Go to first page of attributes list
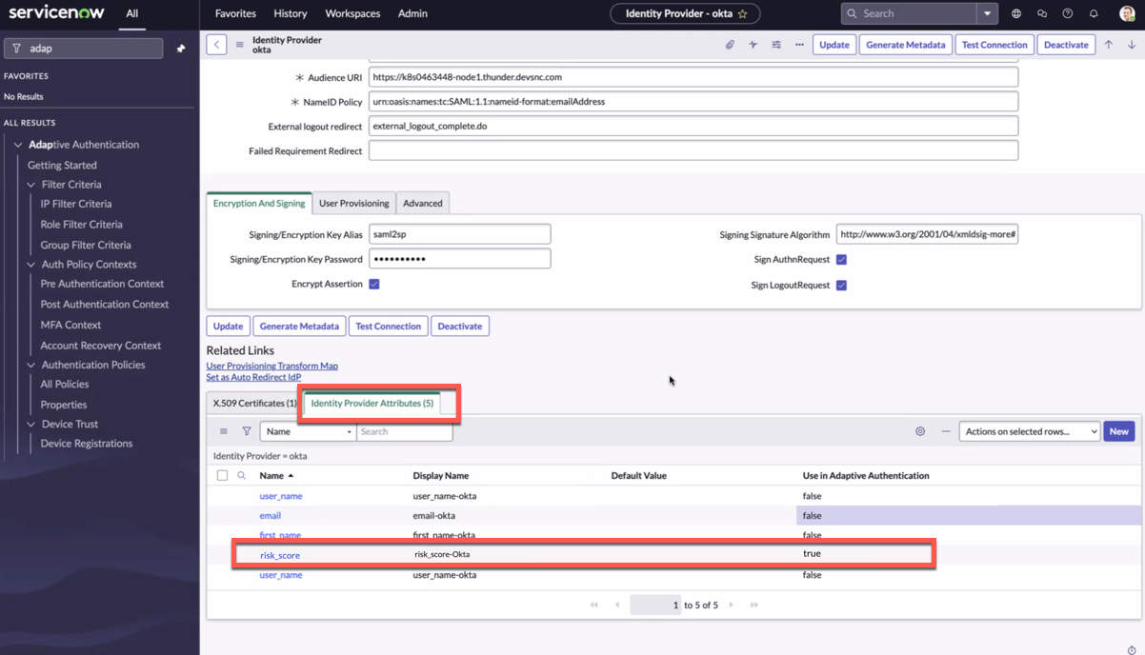Image resolution: width=1145 pixels, height=655 pixels. pyautogui.click(x=594, y=605)
